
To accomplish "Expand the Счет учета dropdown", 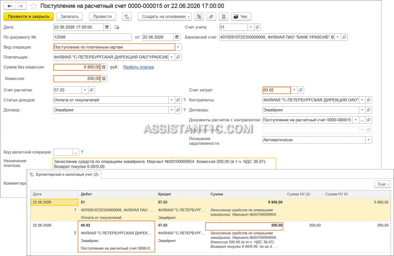I will [x=251, y=27].
